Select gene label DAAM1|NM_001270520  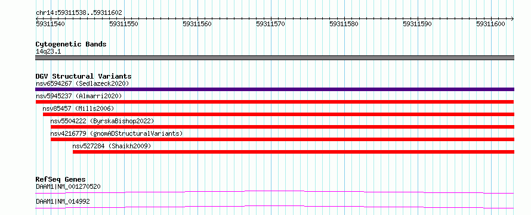68,186
